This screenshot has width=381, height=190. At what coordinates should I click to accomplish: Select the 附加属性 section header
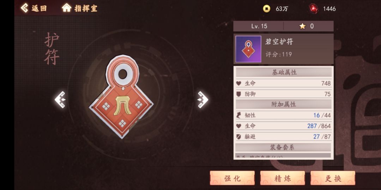(x=284, y=104)
